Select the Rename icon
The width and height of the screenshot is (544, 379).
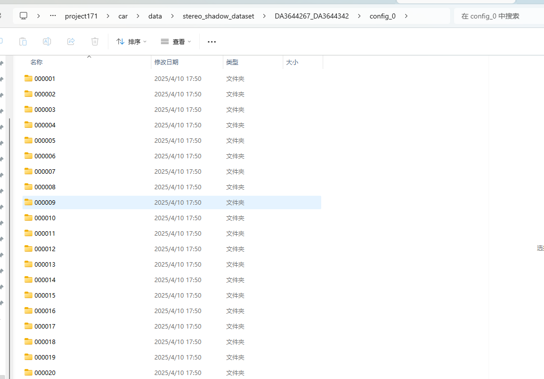point(47,41)
